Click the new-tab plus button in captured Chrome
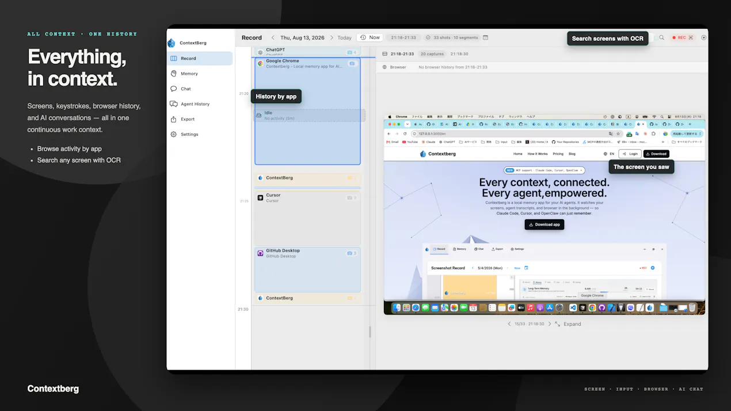The height and width of the screenshot is (411, 731). (690, 124)
